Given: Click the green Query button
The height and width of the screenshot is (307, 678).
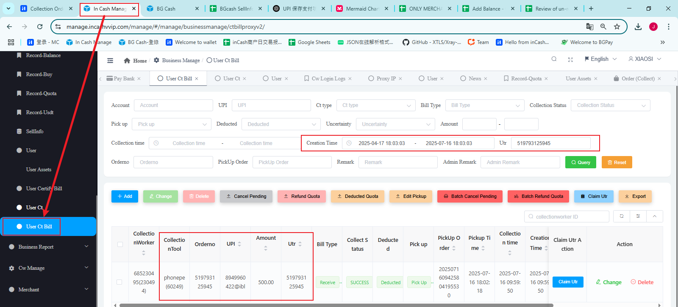Looking at the screenshot, I should pyautogui.click(x=581, y=162).
